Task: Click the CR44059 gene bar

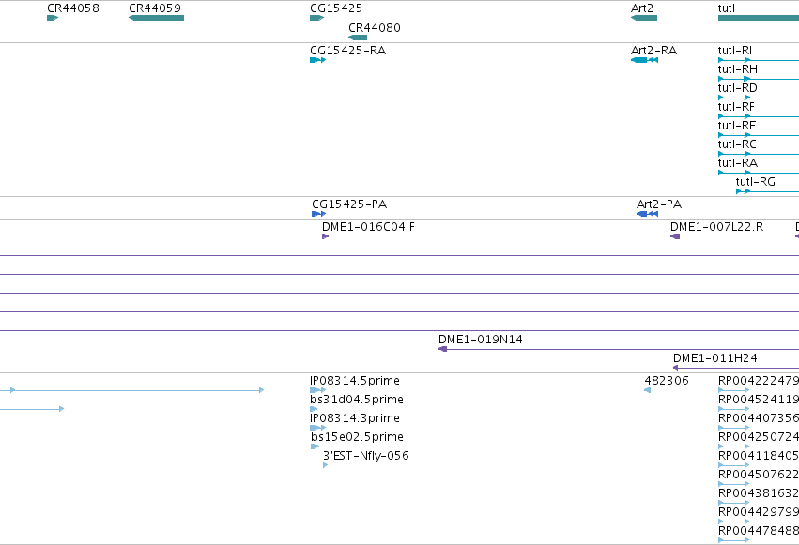Action: pos(156,18)
